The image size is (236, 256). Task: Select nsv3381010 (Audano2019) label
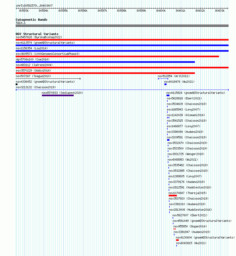187,204
